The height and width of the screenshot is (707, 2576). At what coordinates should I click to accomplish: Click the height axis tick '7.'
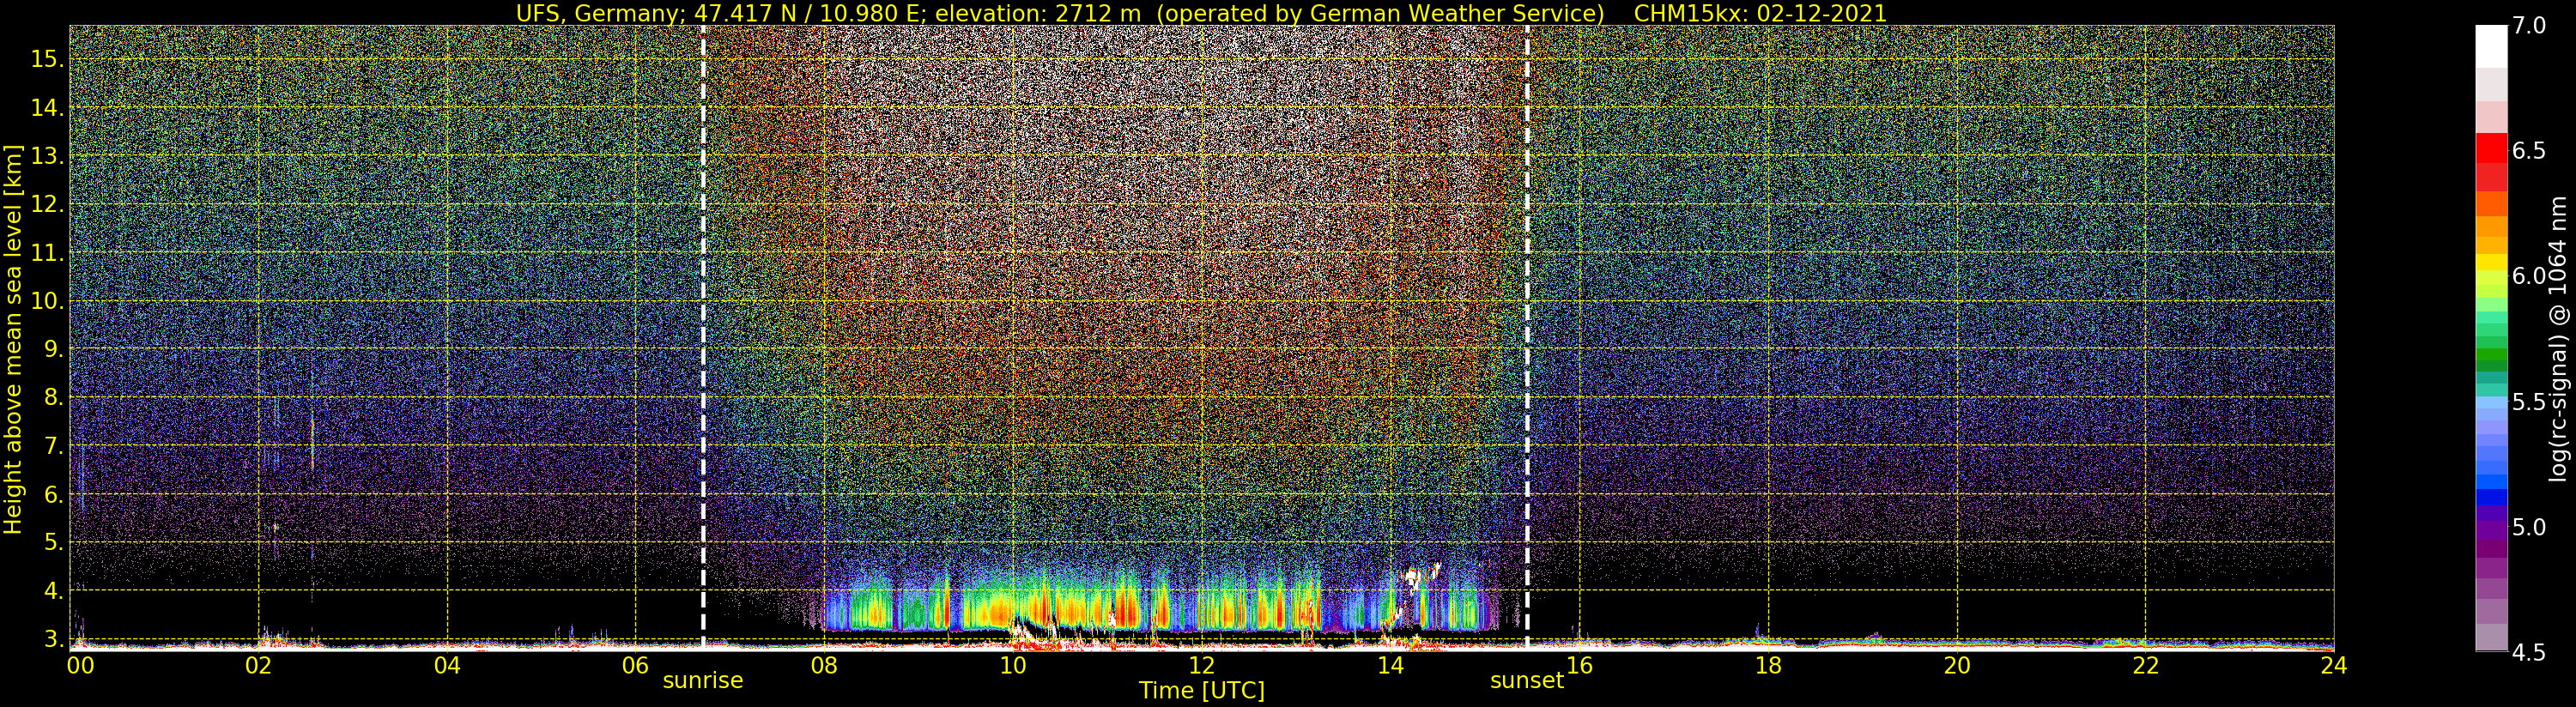(53, 446)
